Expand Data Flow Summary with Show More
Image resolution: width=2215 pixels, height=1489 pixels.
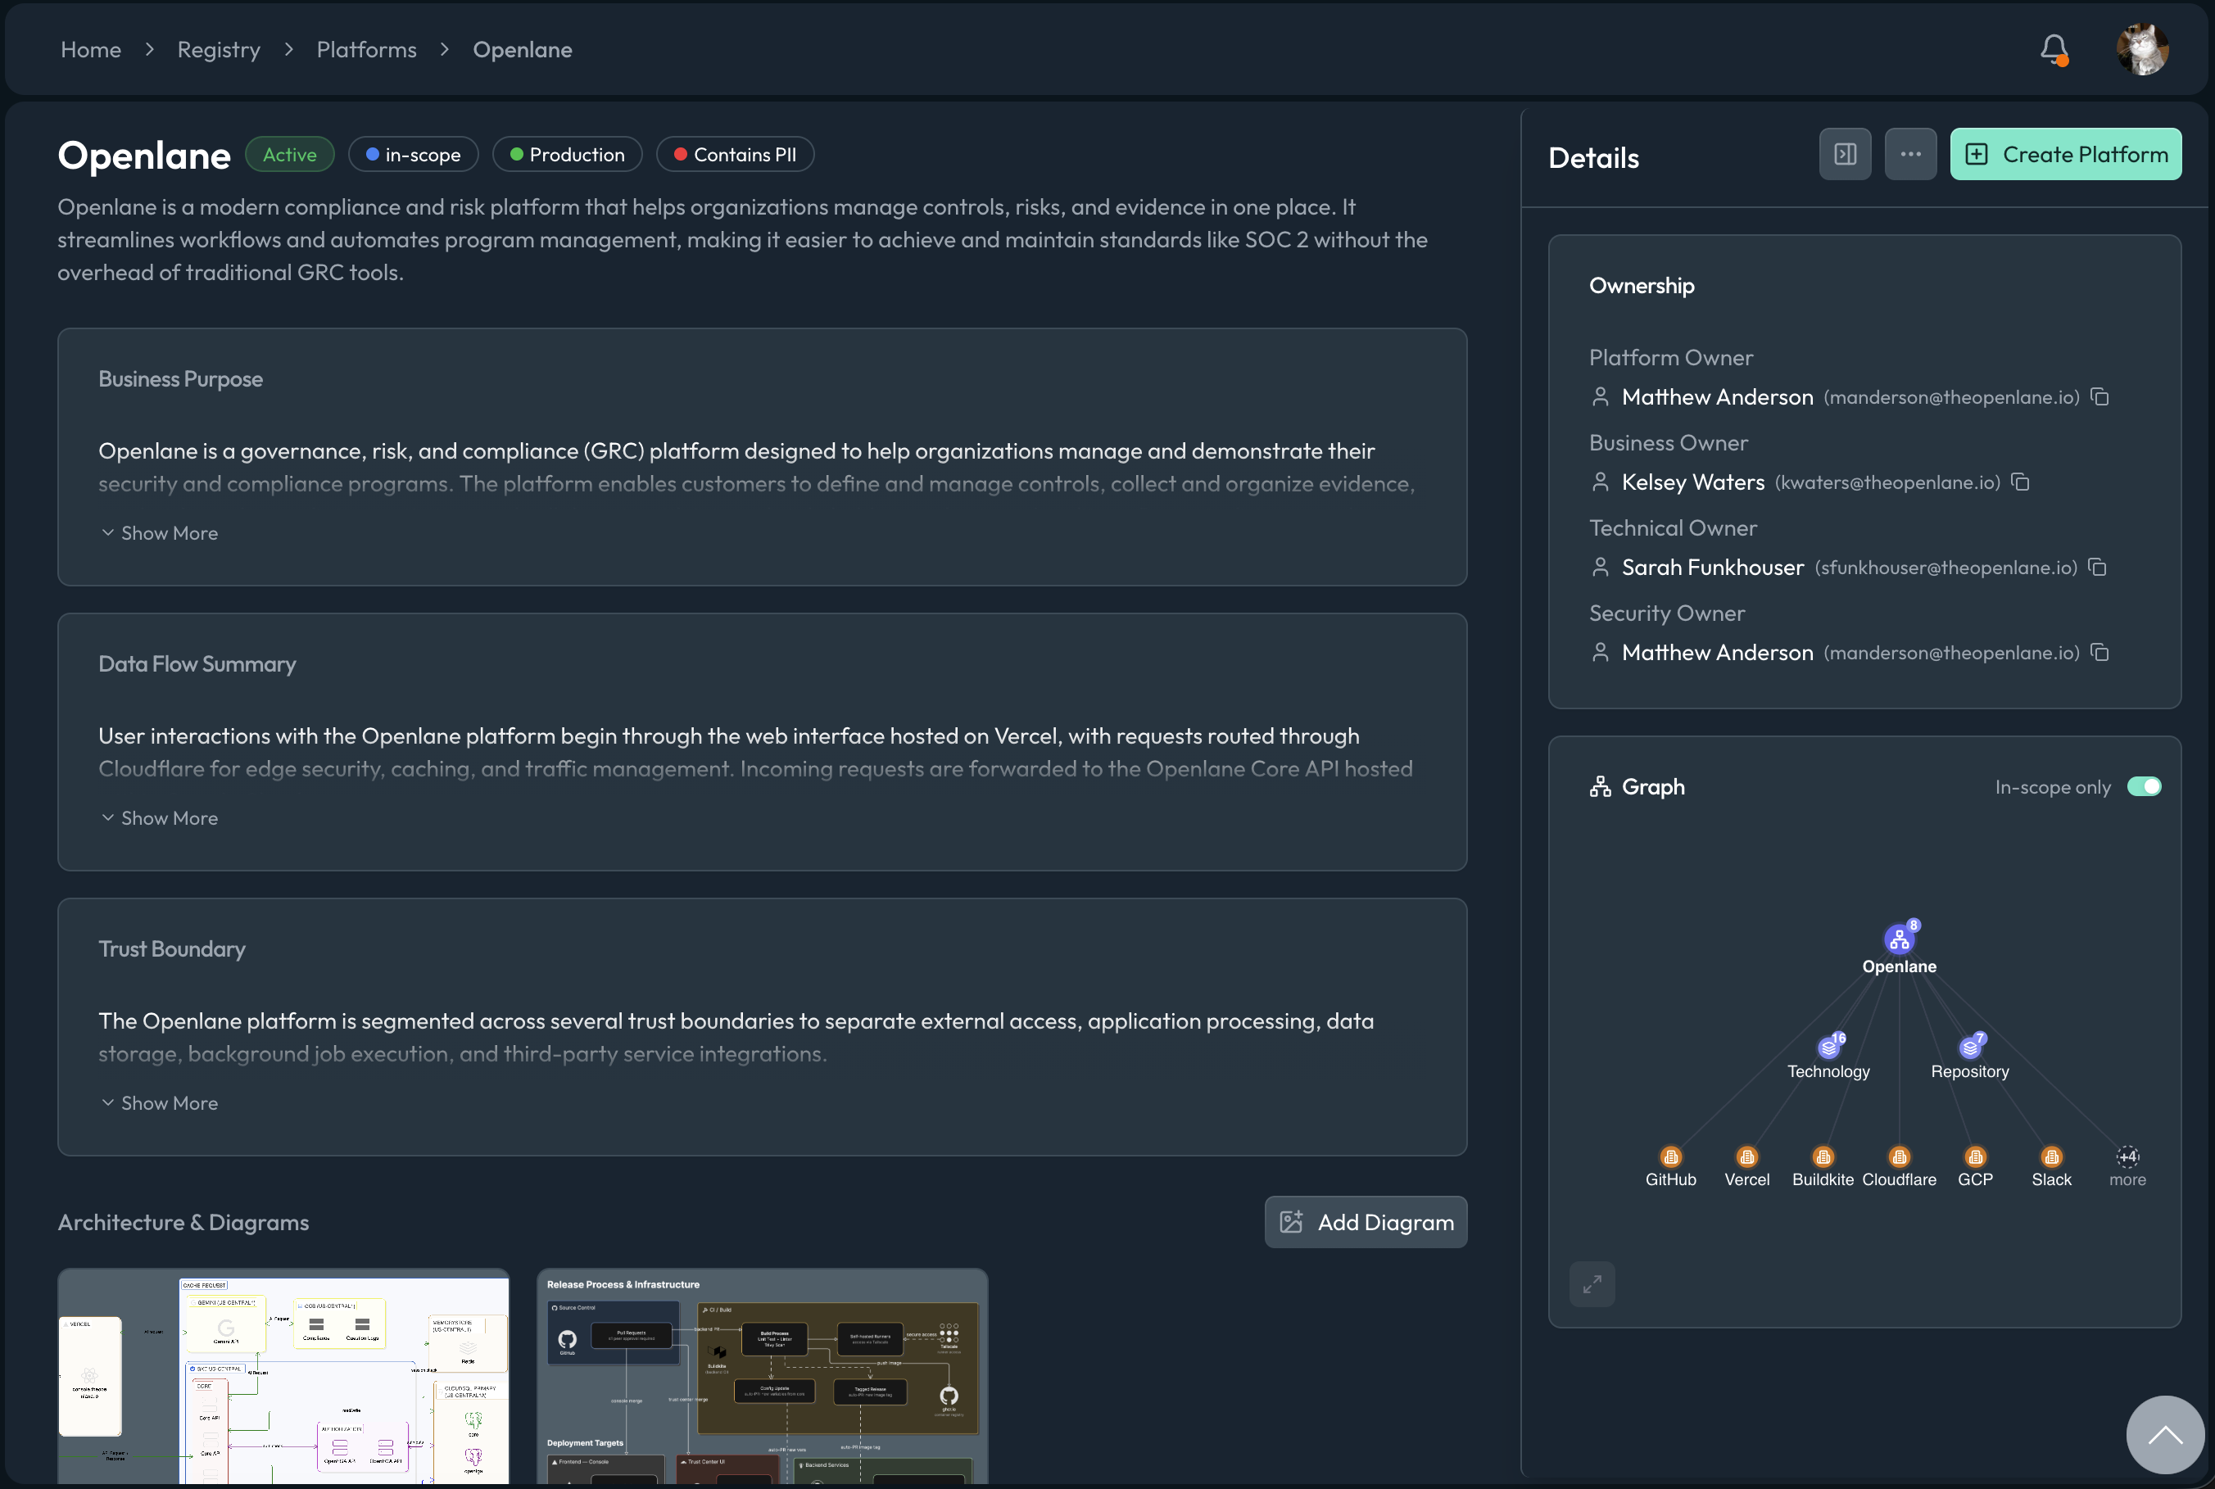[x=160, y=818]
